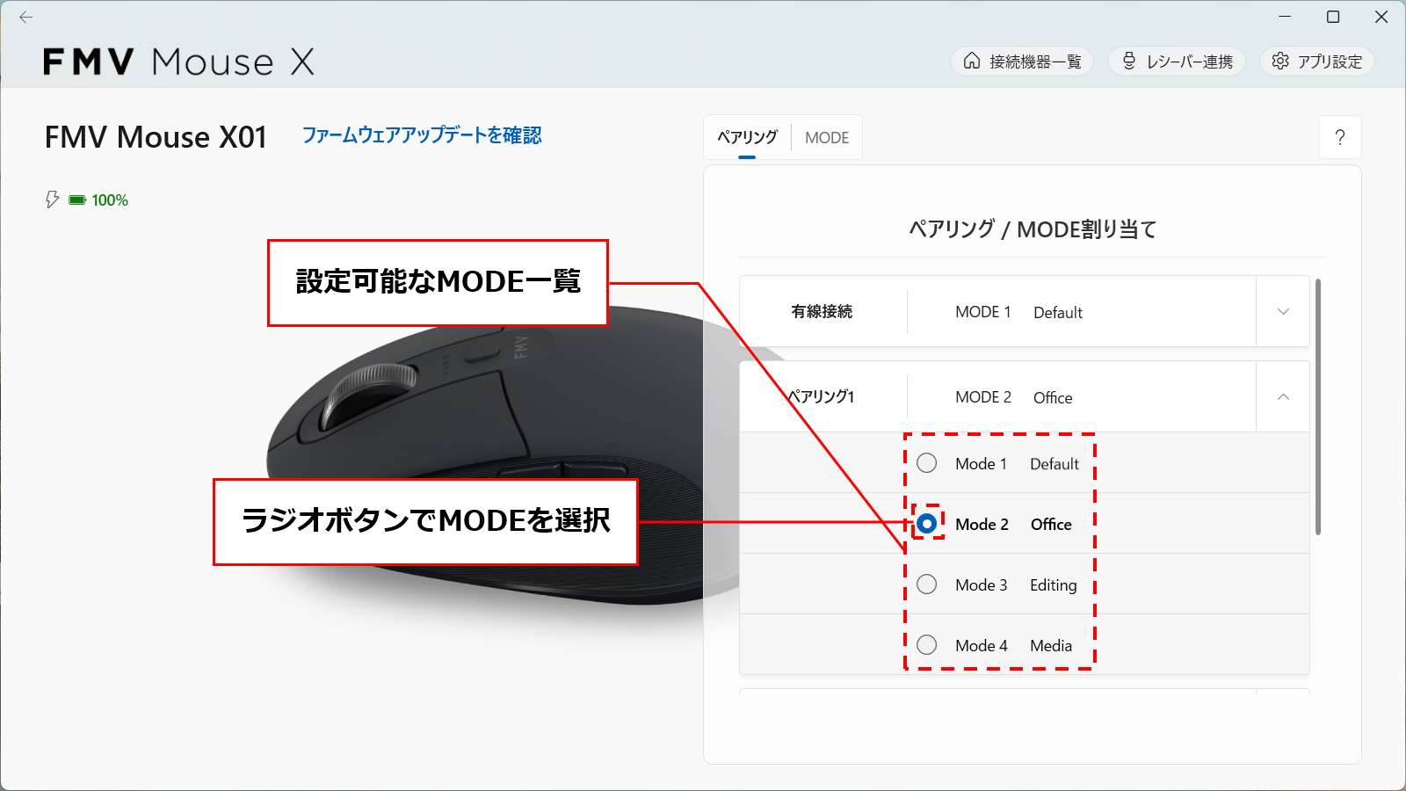1406x791 pixels.
Task: Click the FMV Mouse X01 device name
Action: pos(156,137)
